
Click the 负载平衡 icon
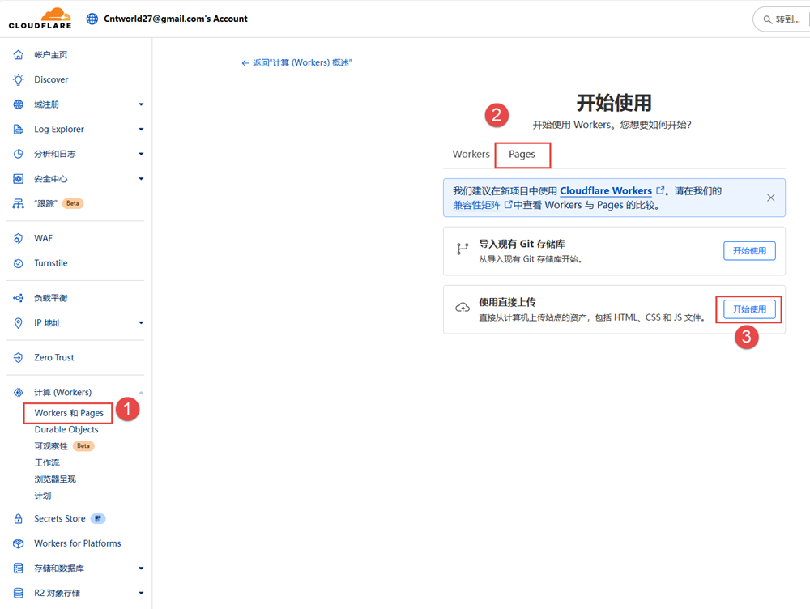pyautogui.click(x=18, y=298)
